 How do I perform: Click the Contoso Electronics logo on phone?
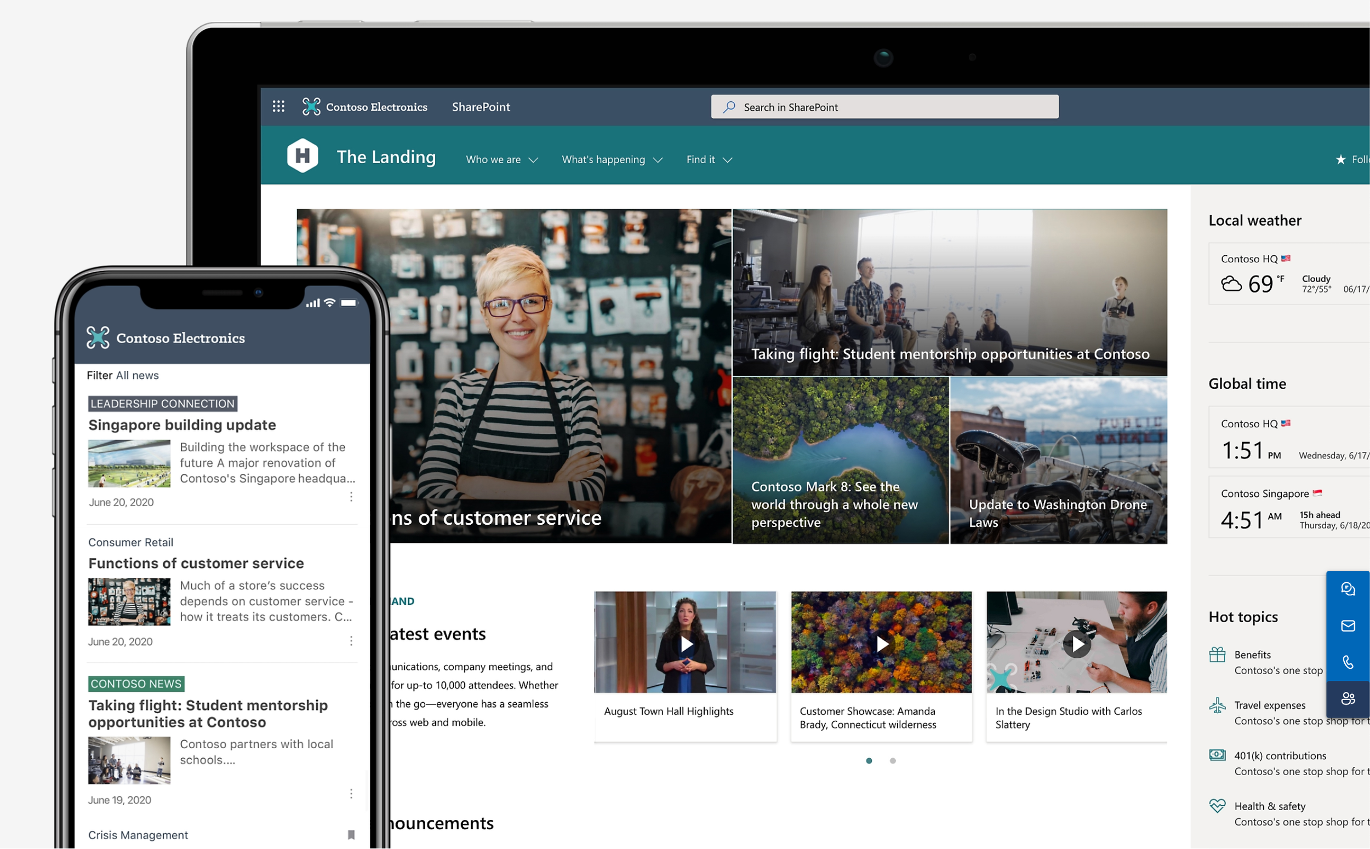pyautogui.click(x=98, y=337)
